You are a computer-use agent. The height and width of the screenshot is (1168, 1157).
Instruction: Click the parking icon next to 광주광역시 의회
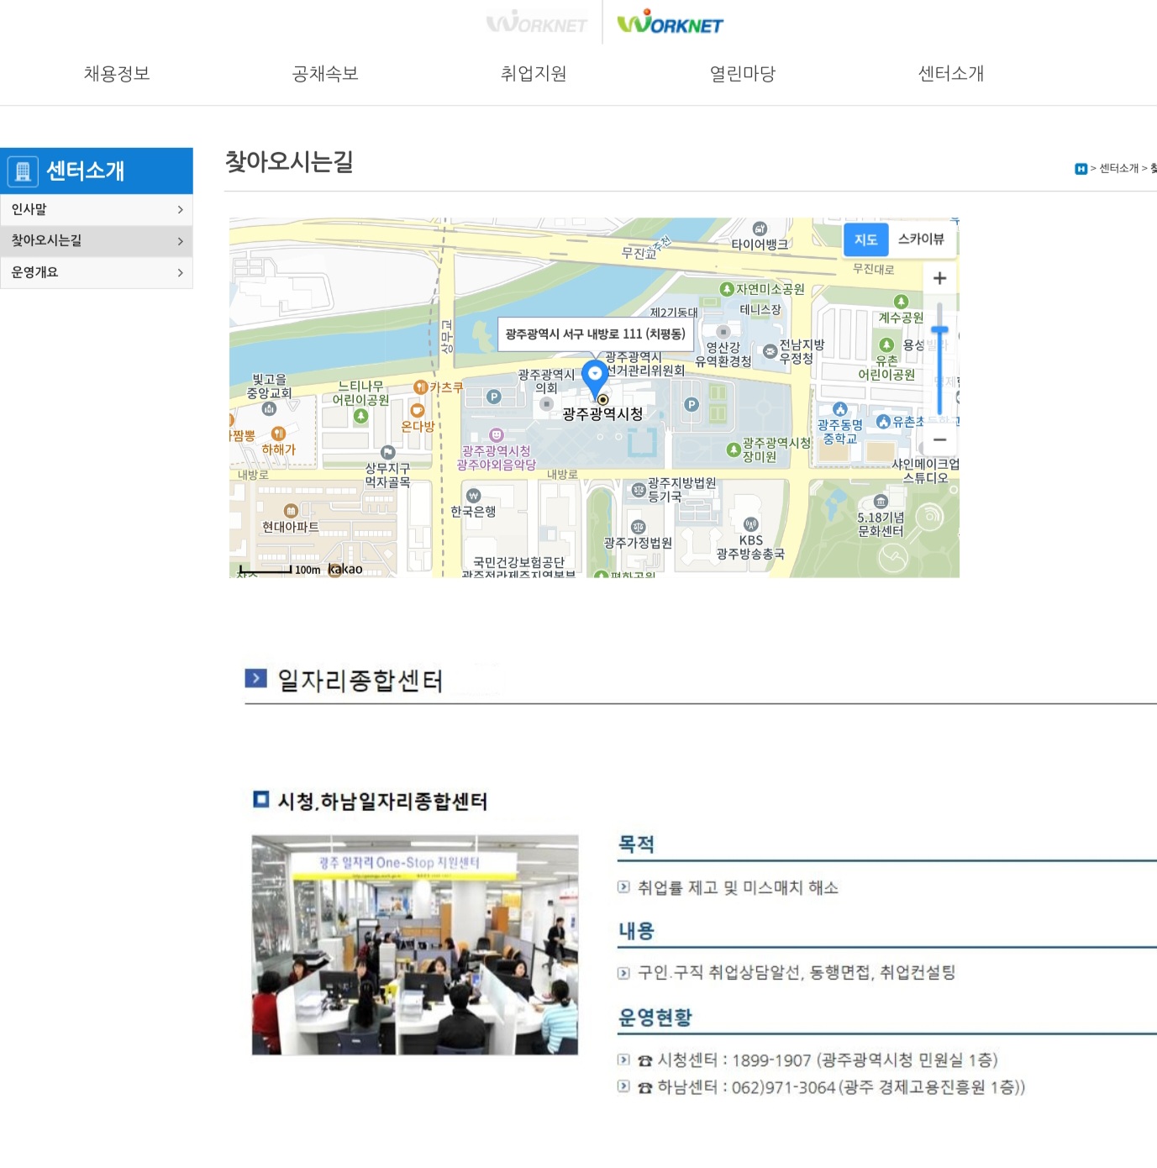[x=494, y=397]
